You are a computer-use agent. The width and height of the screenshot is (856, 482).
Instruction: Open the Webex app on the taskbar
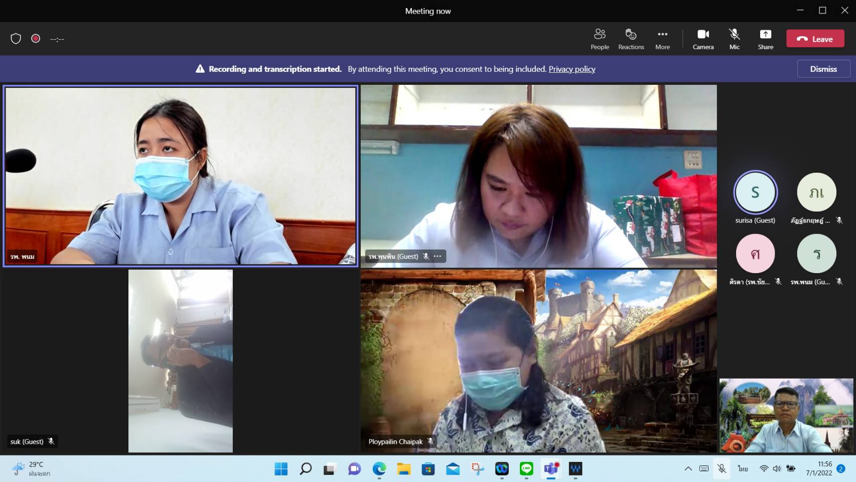click(x=502, y=469)
